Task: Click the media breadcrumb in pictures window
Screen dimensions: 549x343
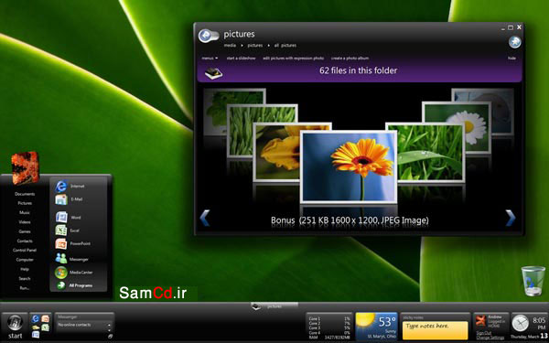Action: pyautogui.click(x=230, y=46)
